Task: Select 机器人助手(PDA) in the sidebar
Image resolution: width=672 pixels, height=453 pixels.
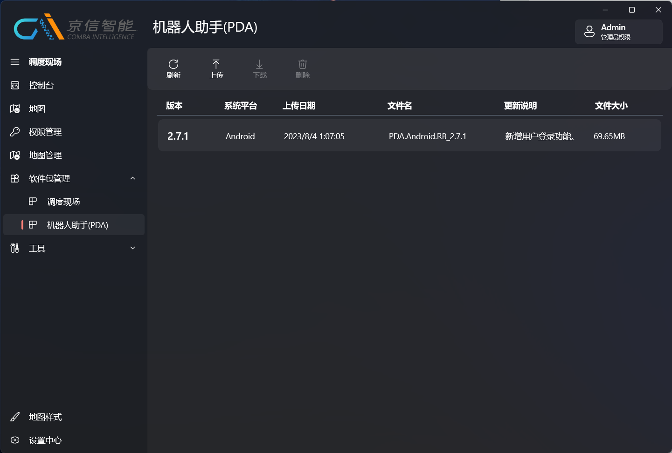Action: coord(77,224)
